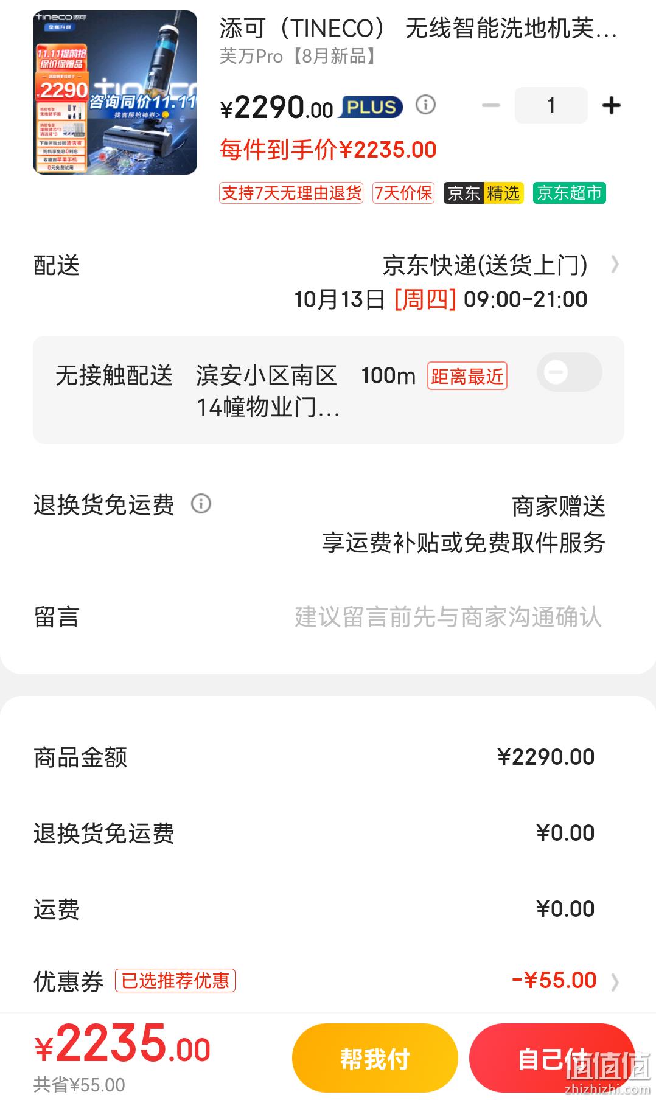Tap the quantity field showing 1
This screenshot has width=656, height=1100.
tap(551, 105)
